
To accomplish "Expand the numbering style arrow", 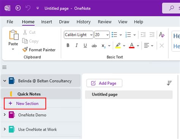I will coord(134,35).
